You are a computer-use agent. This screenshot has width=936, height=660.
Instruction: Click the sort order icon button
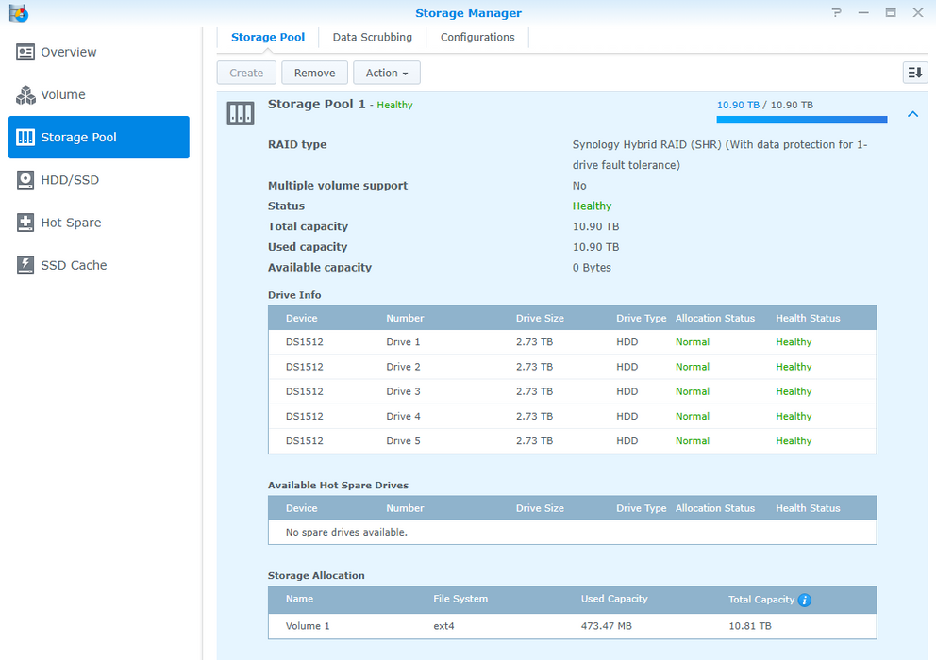coord(915,73)
